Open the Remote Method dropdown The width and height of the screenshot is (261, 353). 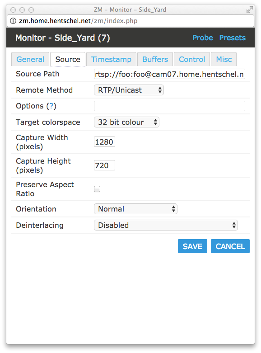pyautogui.click(x=129, y=90)
